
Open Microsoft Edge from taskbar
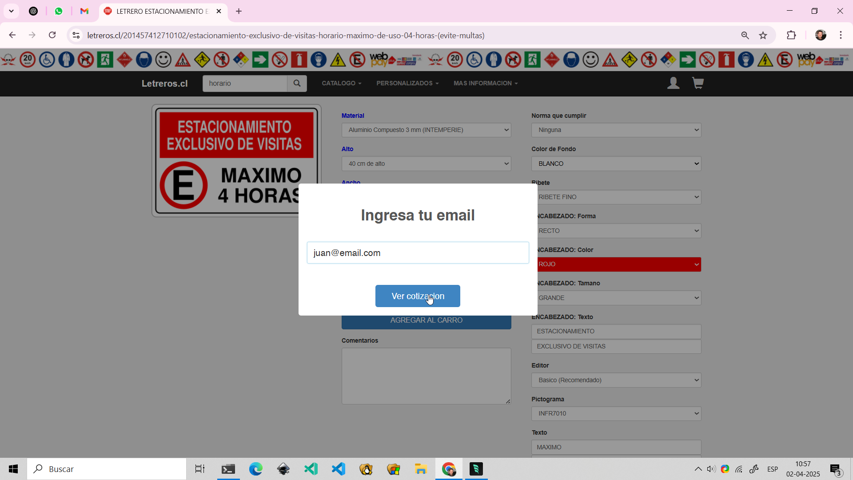[256, 469]
